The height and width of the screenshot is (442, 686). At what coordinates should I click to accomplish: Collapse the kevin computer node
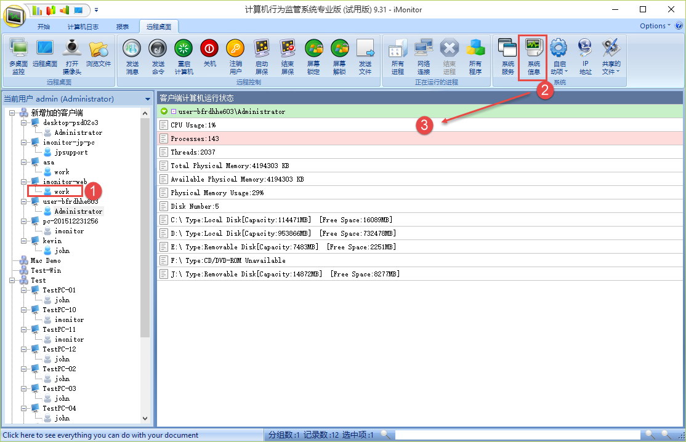point(23,241)
